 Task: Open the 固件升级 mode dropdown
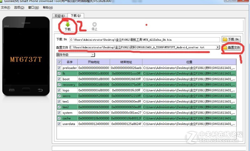coord(76,55)
